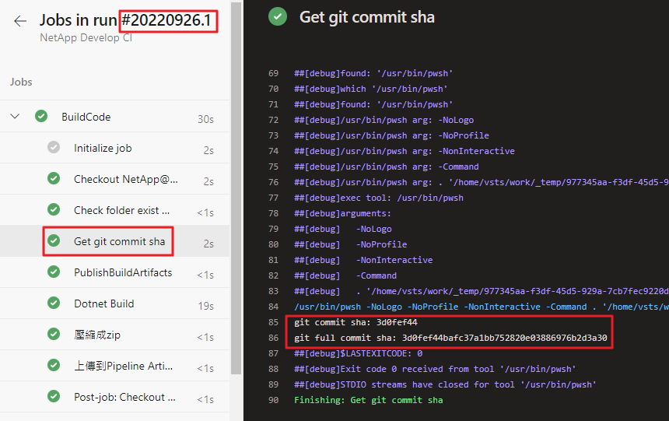Click log line 90 Finishing: Get git commit sha
Screen dimensions: 669x421
pyautogui.click(x=369, y=401)
